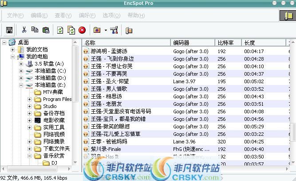Screen dimensions: 296x181
Task: Click the Copy toolbar icon
Action: coord(35,30)
